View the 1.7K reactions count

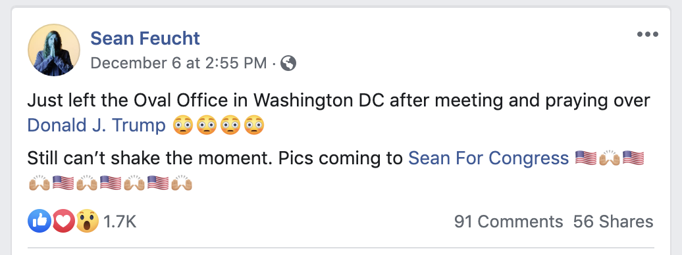pos(120,222)
